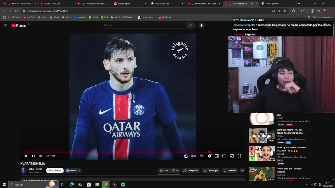Viewport: 335px width, 188px height.
Task: Open options for the LIRYKAL suggested video
Action: tap(311, 130)
